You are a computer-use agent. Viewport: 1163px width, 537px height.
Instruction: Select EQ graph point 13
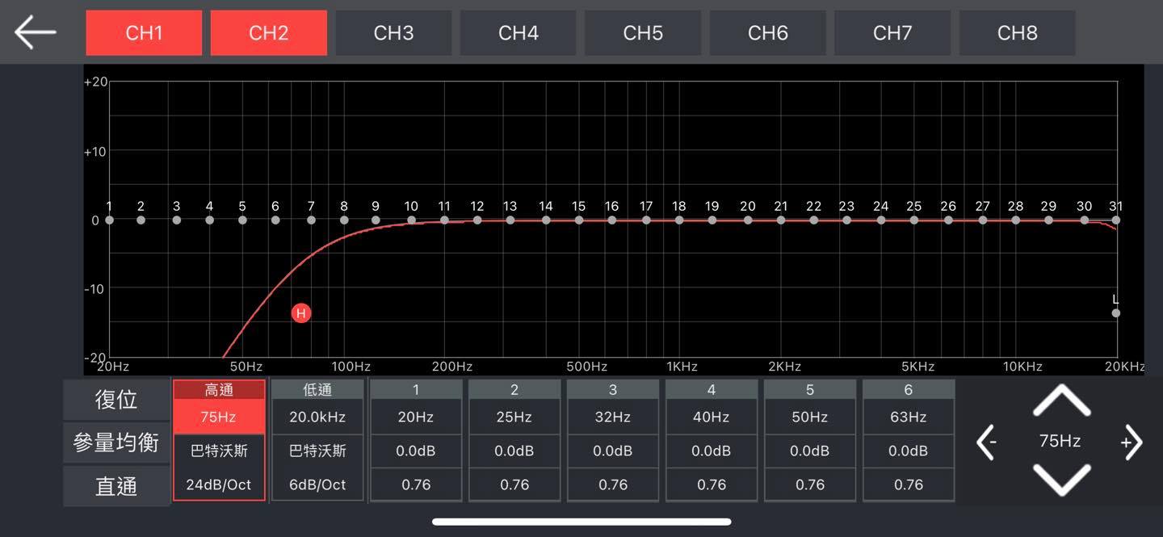coord(510,220)
